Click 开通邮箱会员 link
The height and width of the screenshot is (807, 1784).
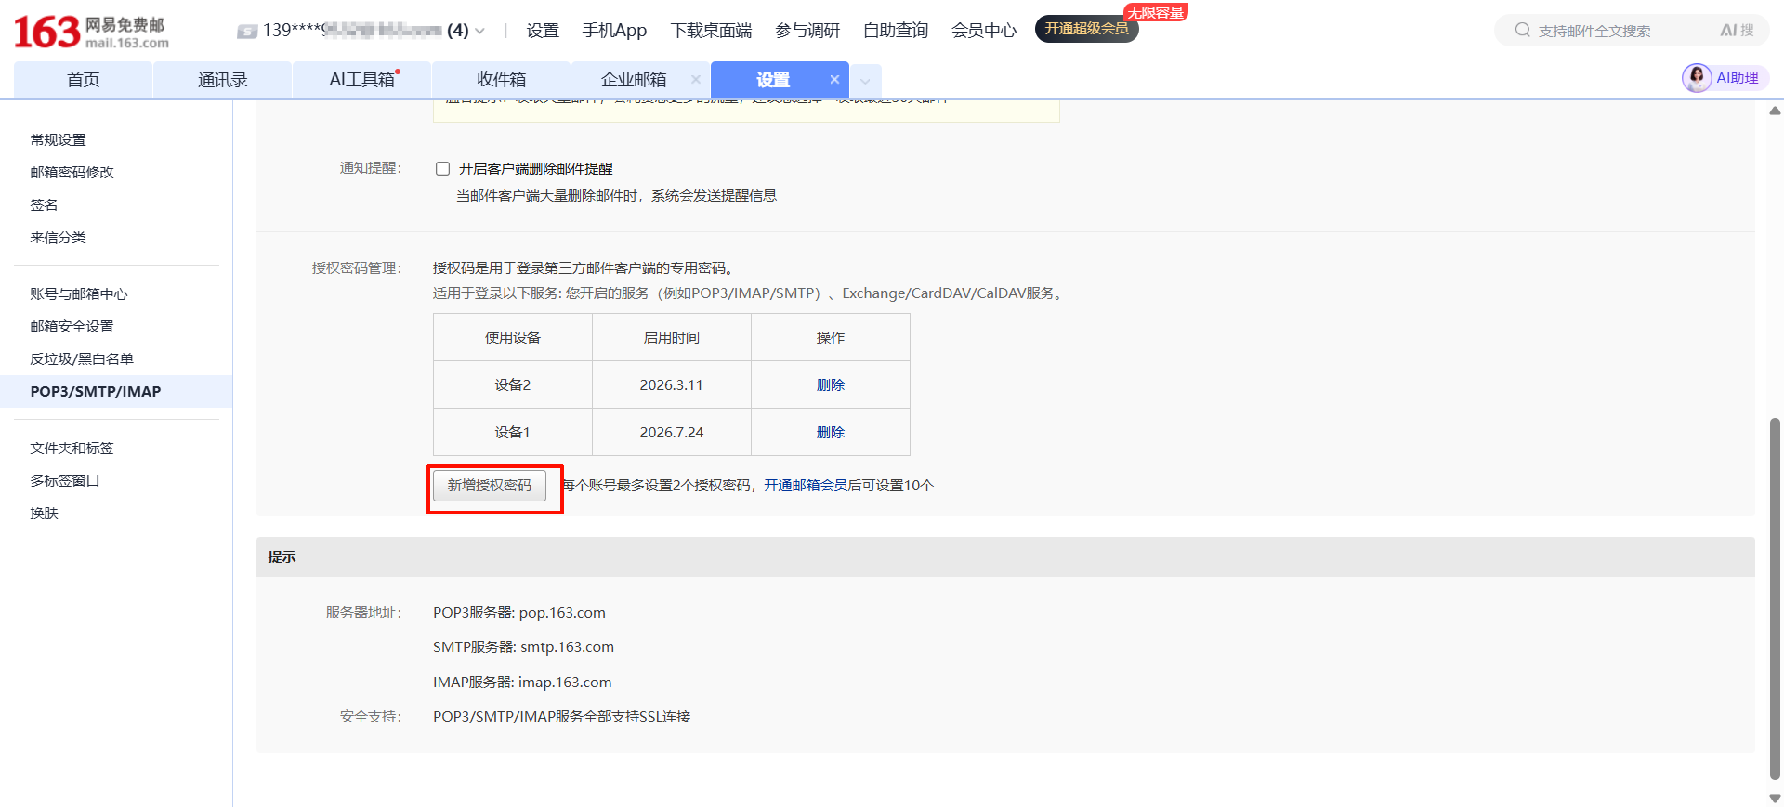[x=806, y=486]
